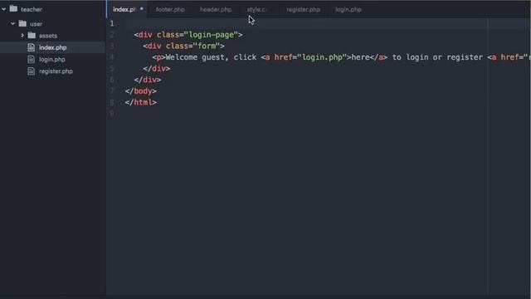
Task: Select index.php in the file tree
Action: [53, 47]
